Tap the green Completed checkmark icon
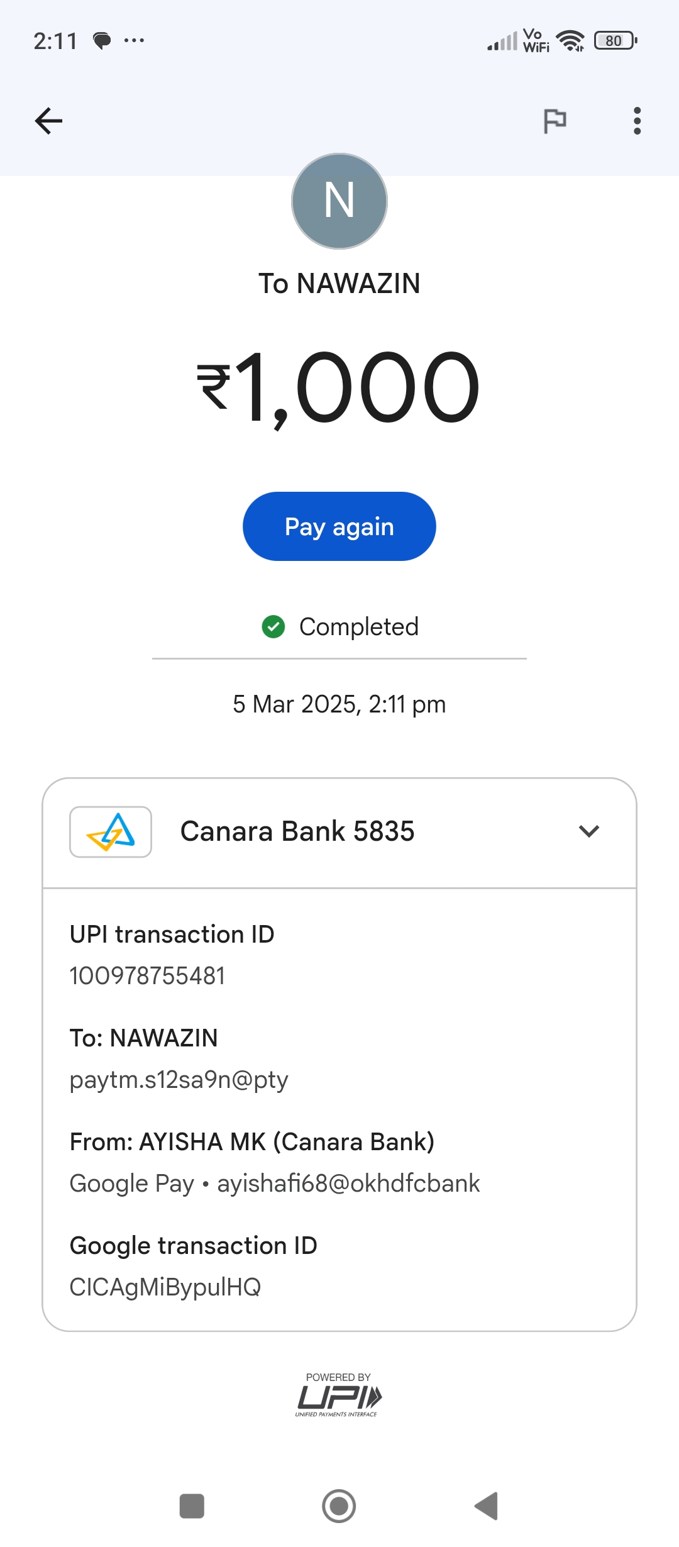 tap(273, 626)
